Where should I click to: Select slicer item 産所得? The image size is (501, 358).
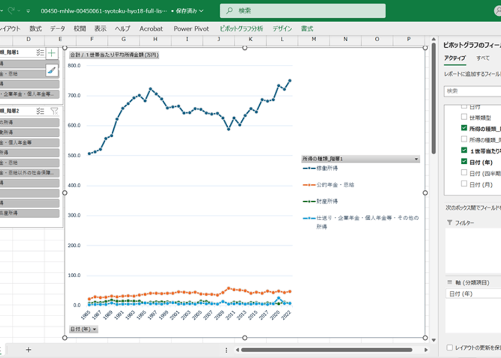(x=29, y=213)
